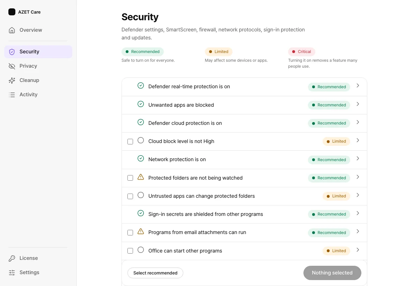Click the green check icon for Sign-in secrets row

141,213
